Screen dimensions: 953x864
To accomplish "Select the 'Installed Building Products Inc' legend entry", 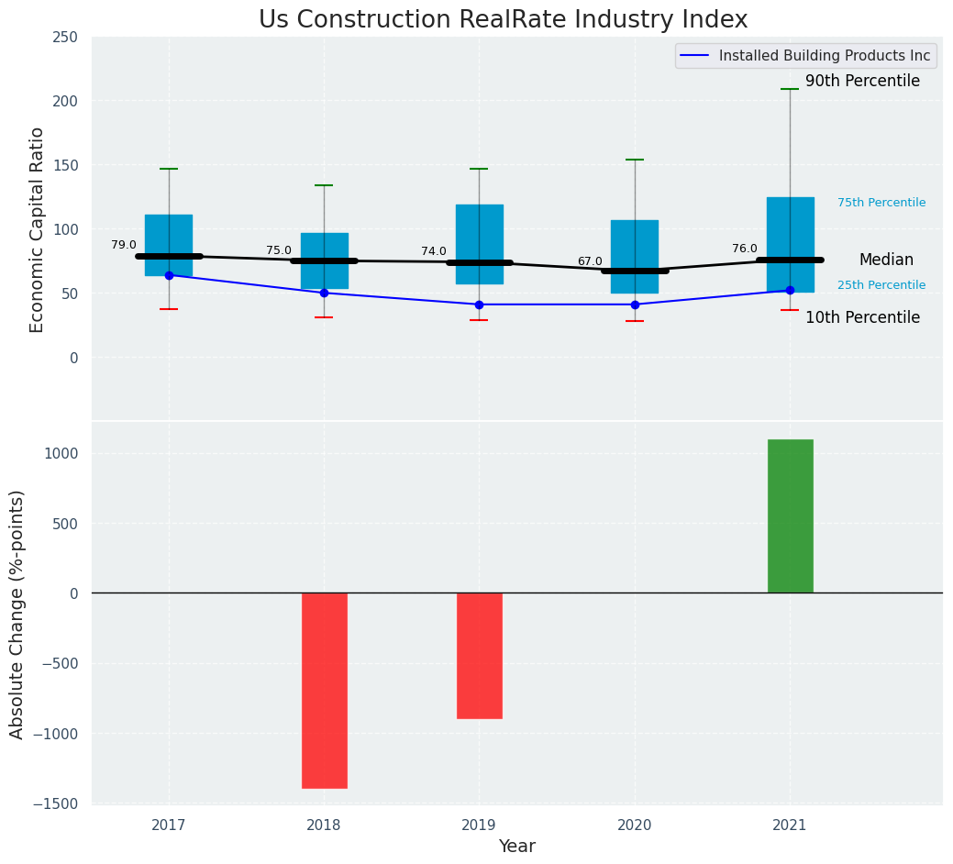I will [x=824, y=56].
